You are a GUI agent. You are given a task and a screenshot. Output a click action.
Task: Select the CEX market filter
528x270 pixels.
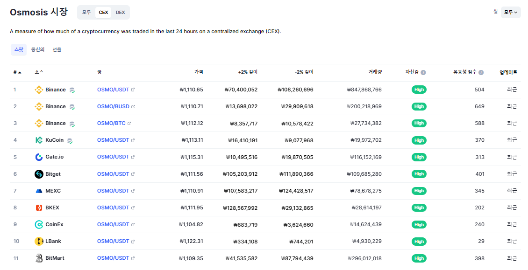click(103, 12)
